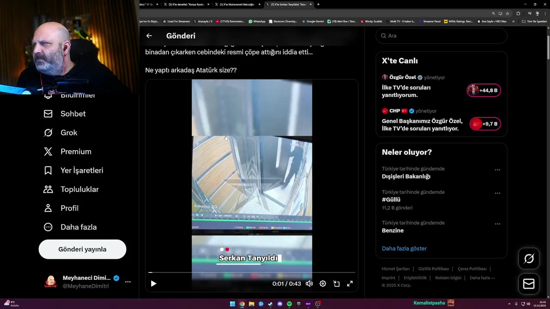Open WhatsApp bookmark

[257, 21]
